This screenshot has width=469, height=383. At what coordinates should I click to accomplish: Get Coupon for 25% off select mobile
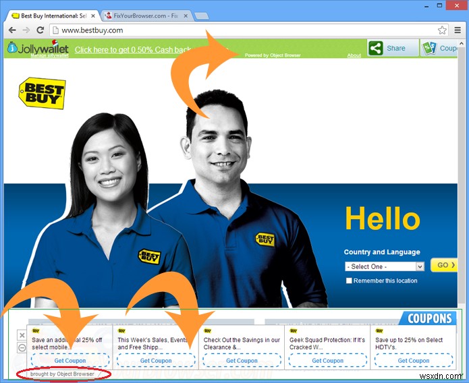pyautogui.click(x=70, y=360)
